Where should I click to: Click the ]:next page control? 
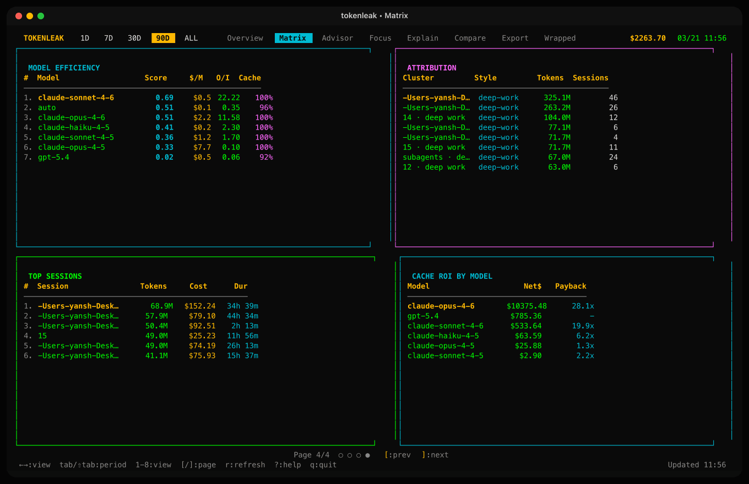pyautogui.click(x=435, y=455)
